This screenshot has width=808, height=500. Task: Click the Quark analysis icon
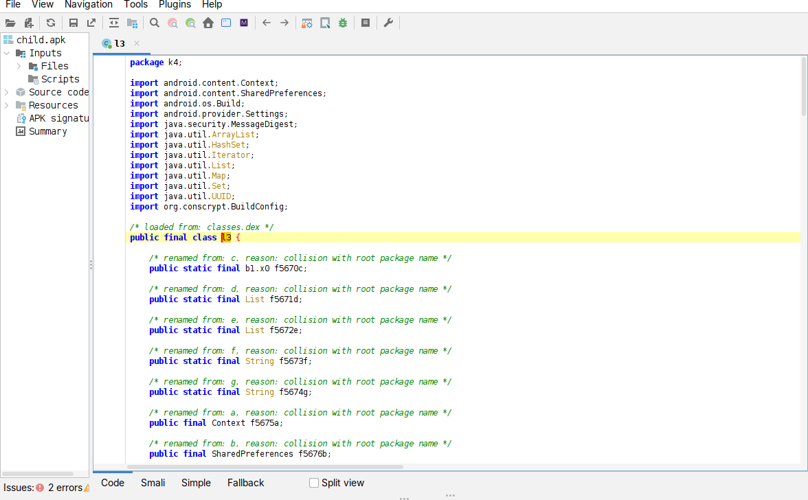[x=325, y=23]
